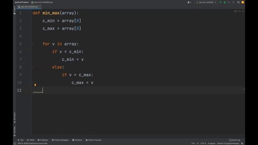Open the run configuration dropdown
The width and height of the screenshot is (258, 145).
pos(206,2)
